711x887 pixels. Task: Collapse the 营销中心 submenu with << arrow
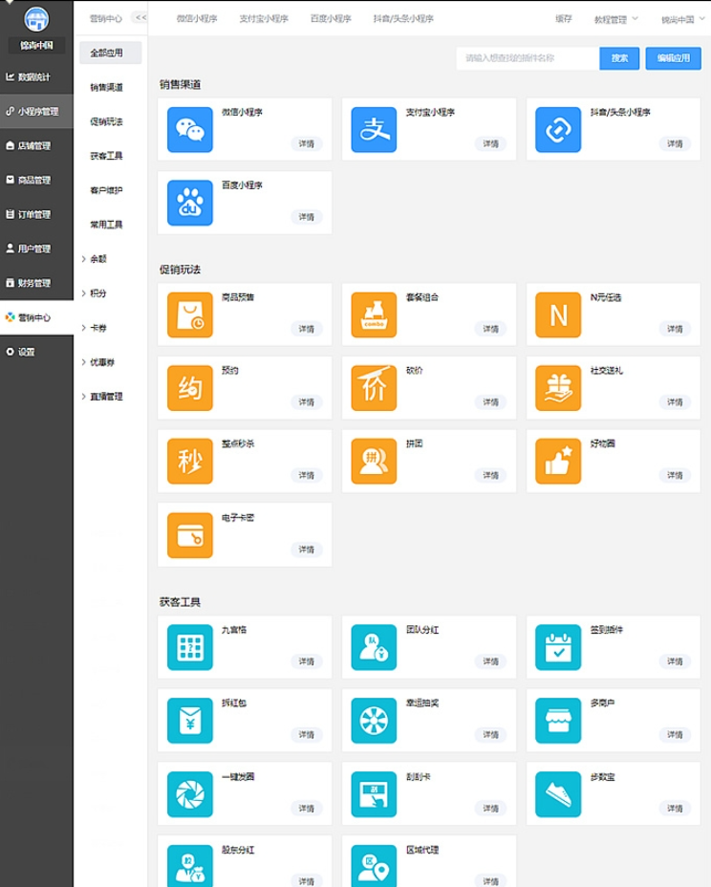pos(140,17)
